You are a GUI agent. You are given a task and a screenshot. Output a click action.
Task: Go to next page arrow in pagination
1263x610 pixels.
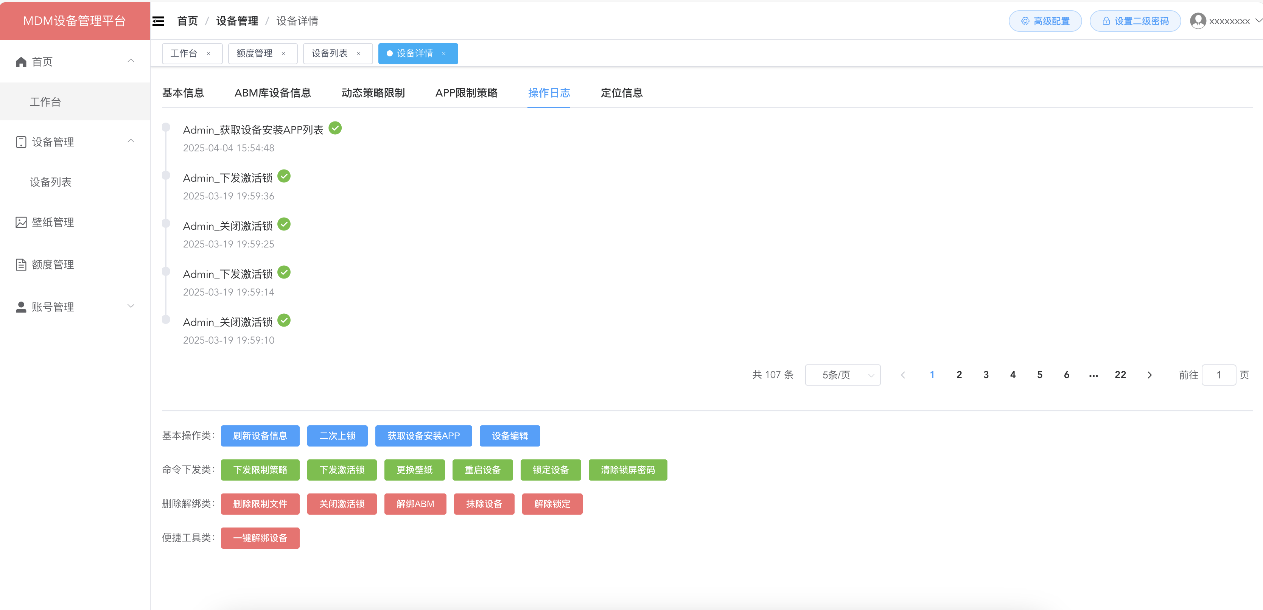click(1149, 375)
